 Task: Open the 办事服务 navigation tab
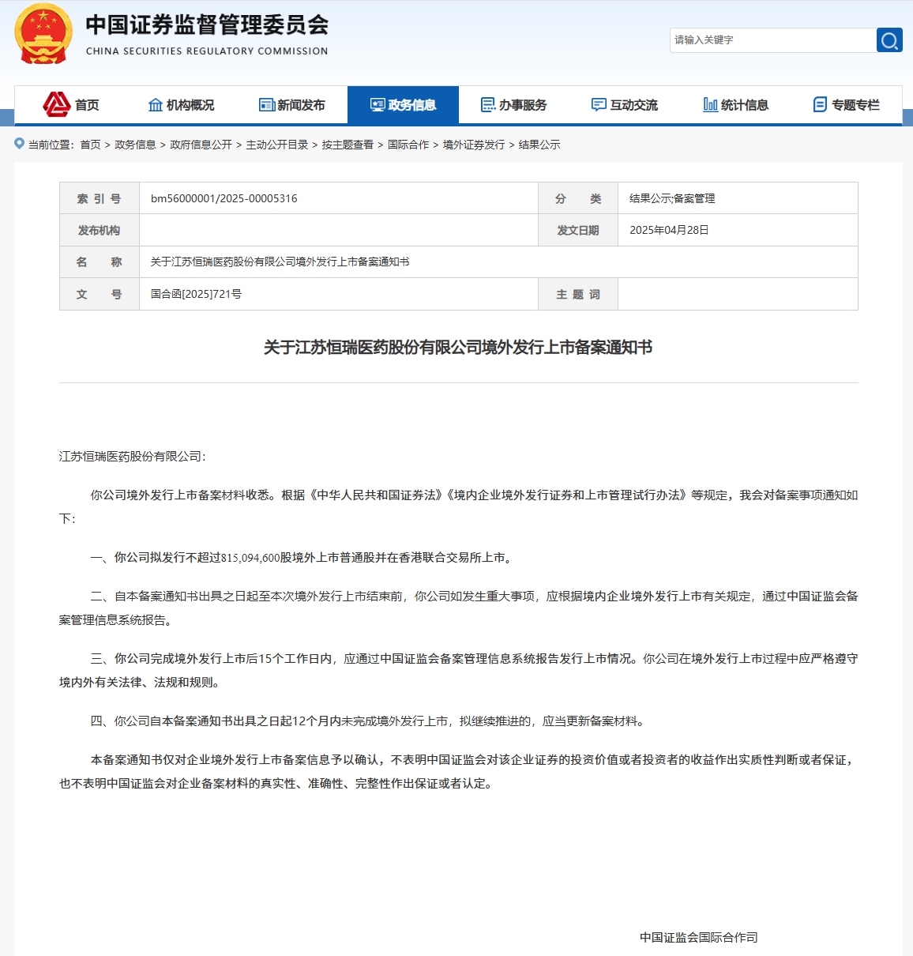coord(514,105)
